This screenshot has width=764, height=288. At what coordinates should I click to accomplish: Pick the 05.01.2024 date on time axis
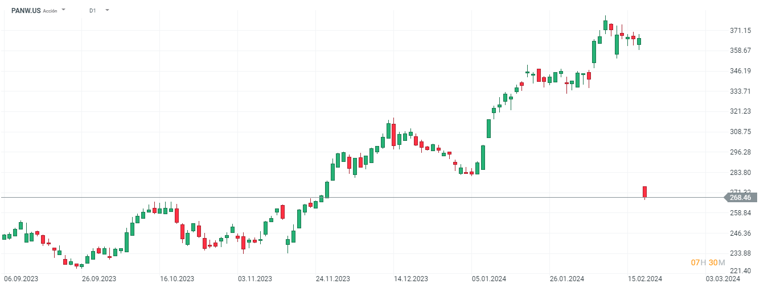coord(489,279)
